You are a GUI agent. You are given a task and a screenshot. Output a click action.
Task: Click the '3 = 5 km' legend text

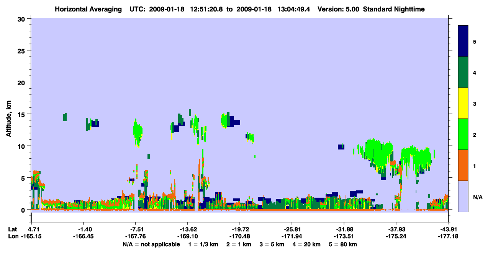pos(272,244)
